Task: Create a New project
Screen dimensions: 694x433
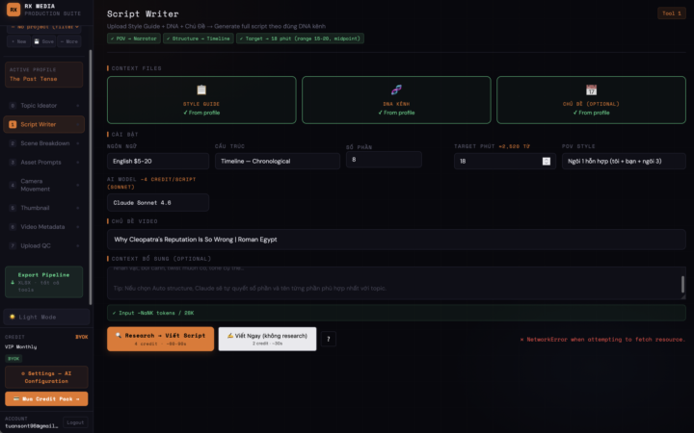Action: 18,41
